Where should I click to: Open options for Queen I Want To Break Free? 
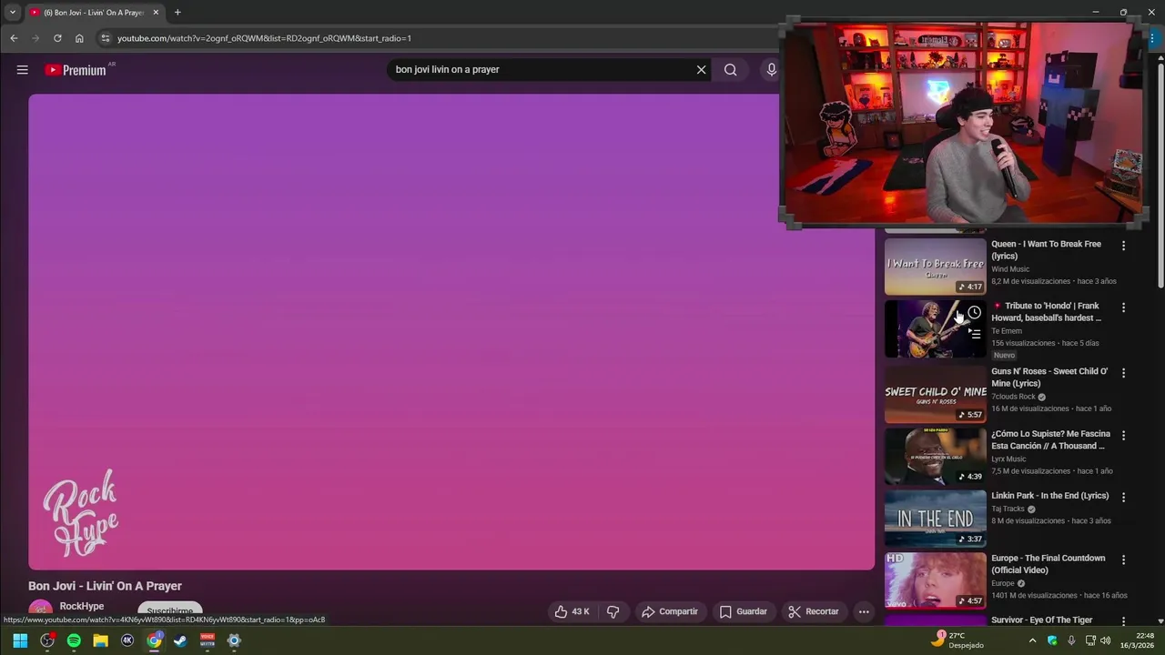click(1123, 246)
